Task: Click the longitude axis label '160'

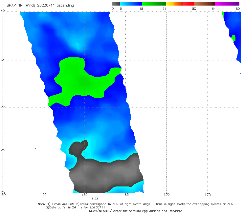Action: point(85,195)
